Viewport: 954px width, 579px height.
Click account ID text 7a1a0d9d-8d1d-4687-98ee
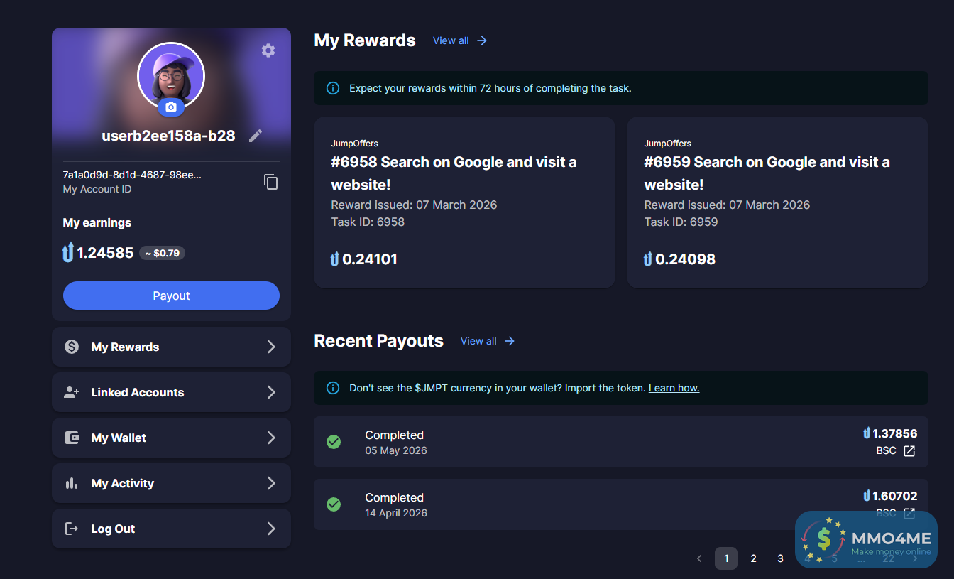[132, 175]
